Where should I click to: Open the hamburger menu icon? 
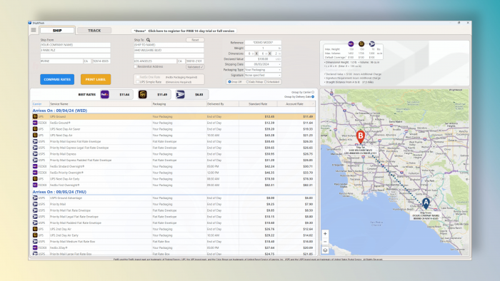click(34, 30)
